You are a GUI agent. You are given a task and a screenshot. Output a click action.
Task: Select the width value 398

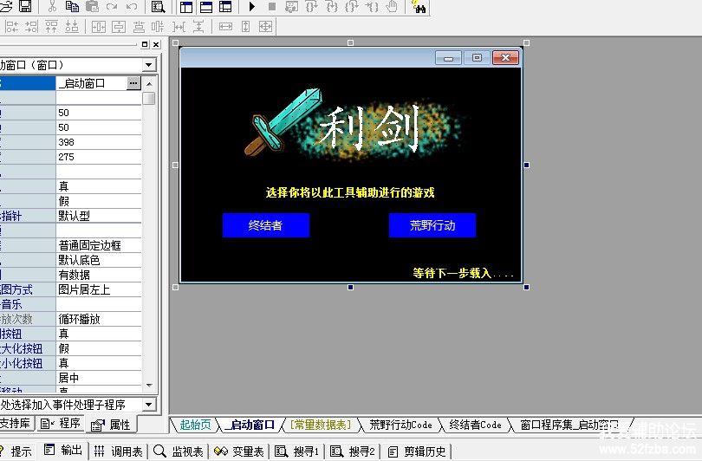[x=99, y=142]
